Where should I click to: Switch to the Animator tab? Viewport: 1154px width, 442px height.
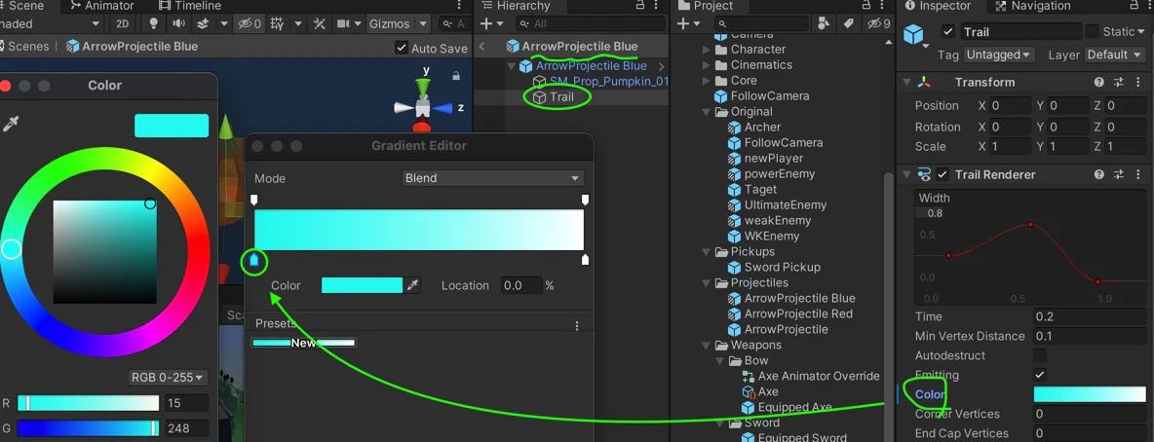(x=102, y=6)
